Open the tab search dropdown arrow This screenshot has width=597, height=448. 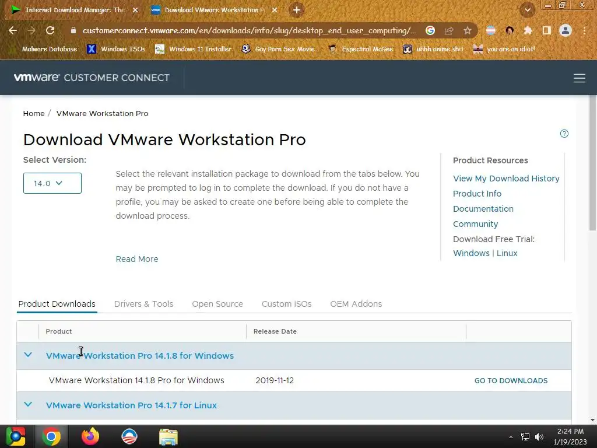528,10
